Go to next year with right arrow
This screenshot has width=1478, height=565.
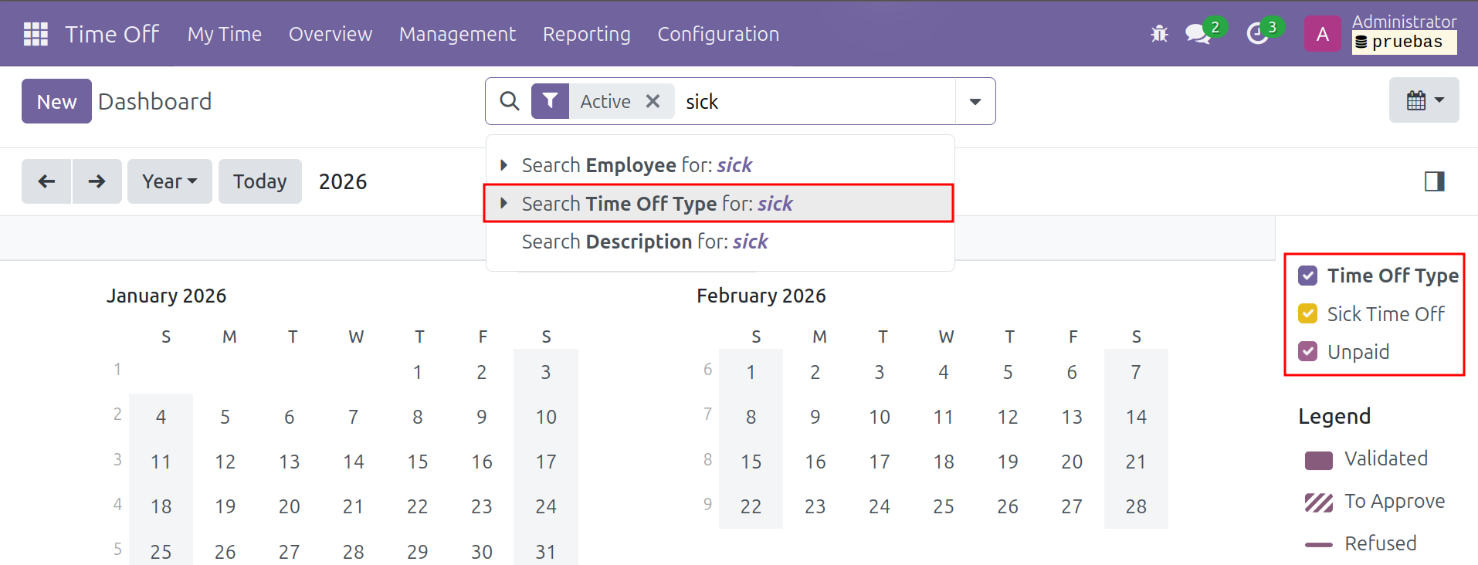click(x=97, y=181)
